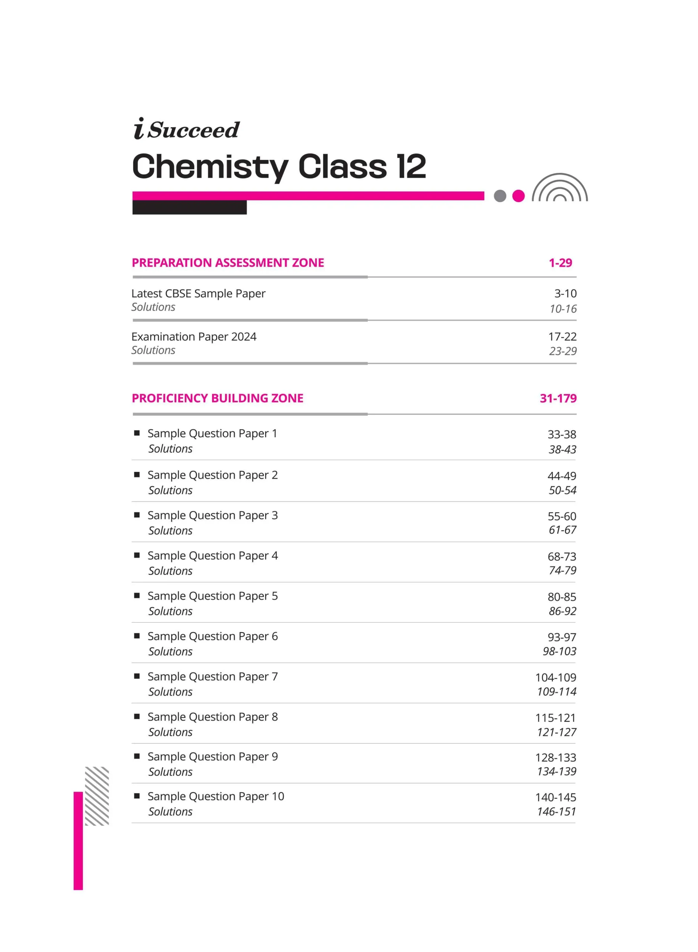Click the diagonal striped hatch graphic
The width and height of the screenshot is (698, 952).
pos(97,796)
